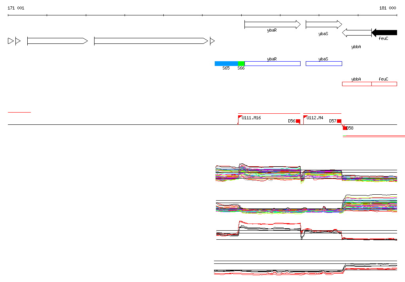Click the 171 001 coordinate label
405x282 pixels.
(16, 8)
